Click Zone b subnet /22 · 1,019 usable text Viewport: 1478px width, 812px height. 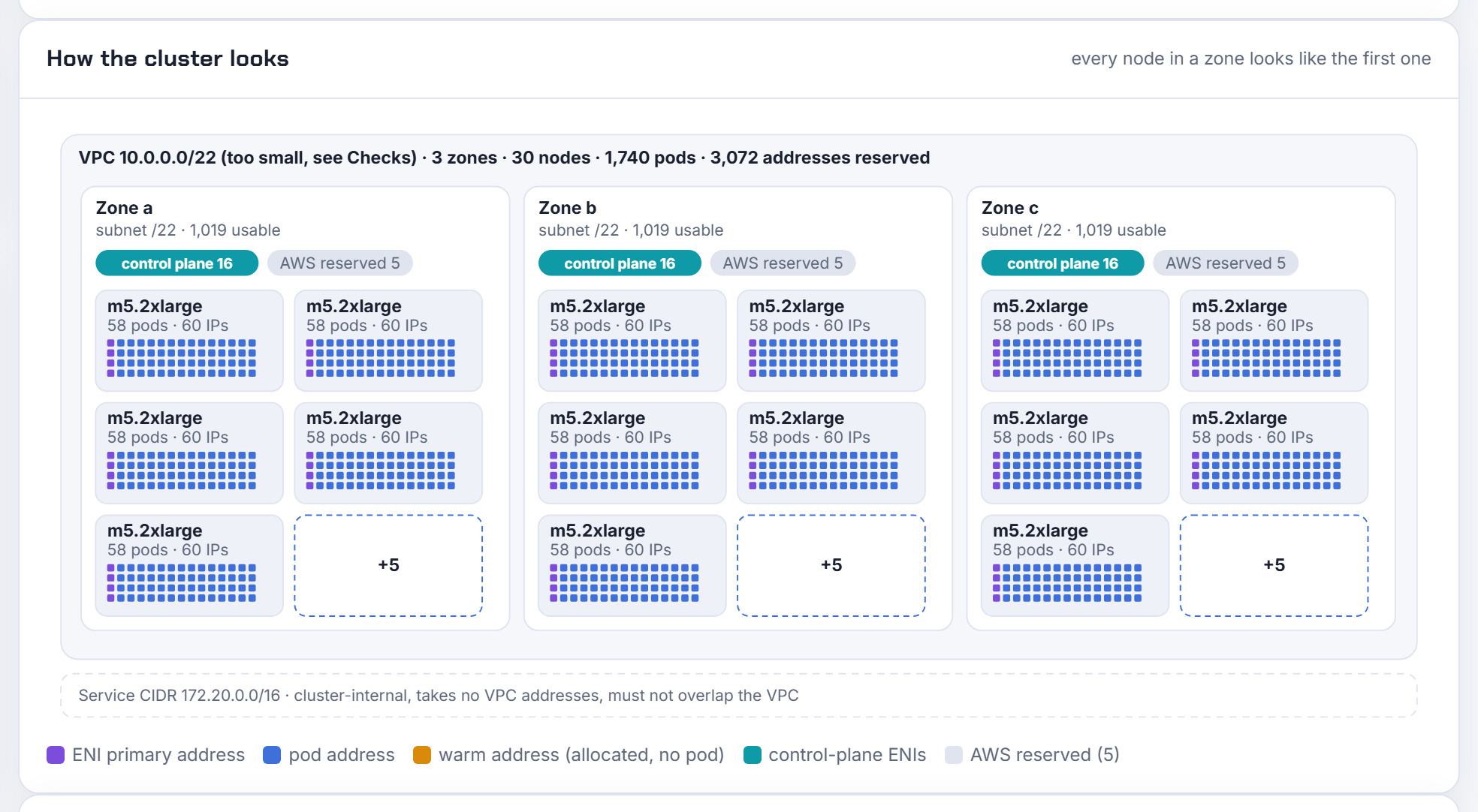(631, 230)
